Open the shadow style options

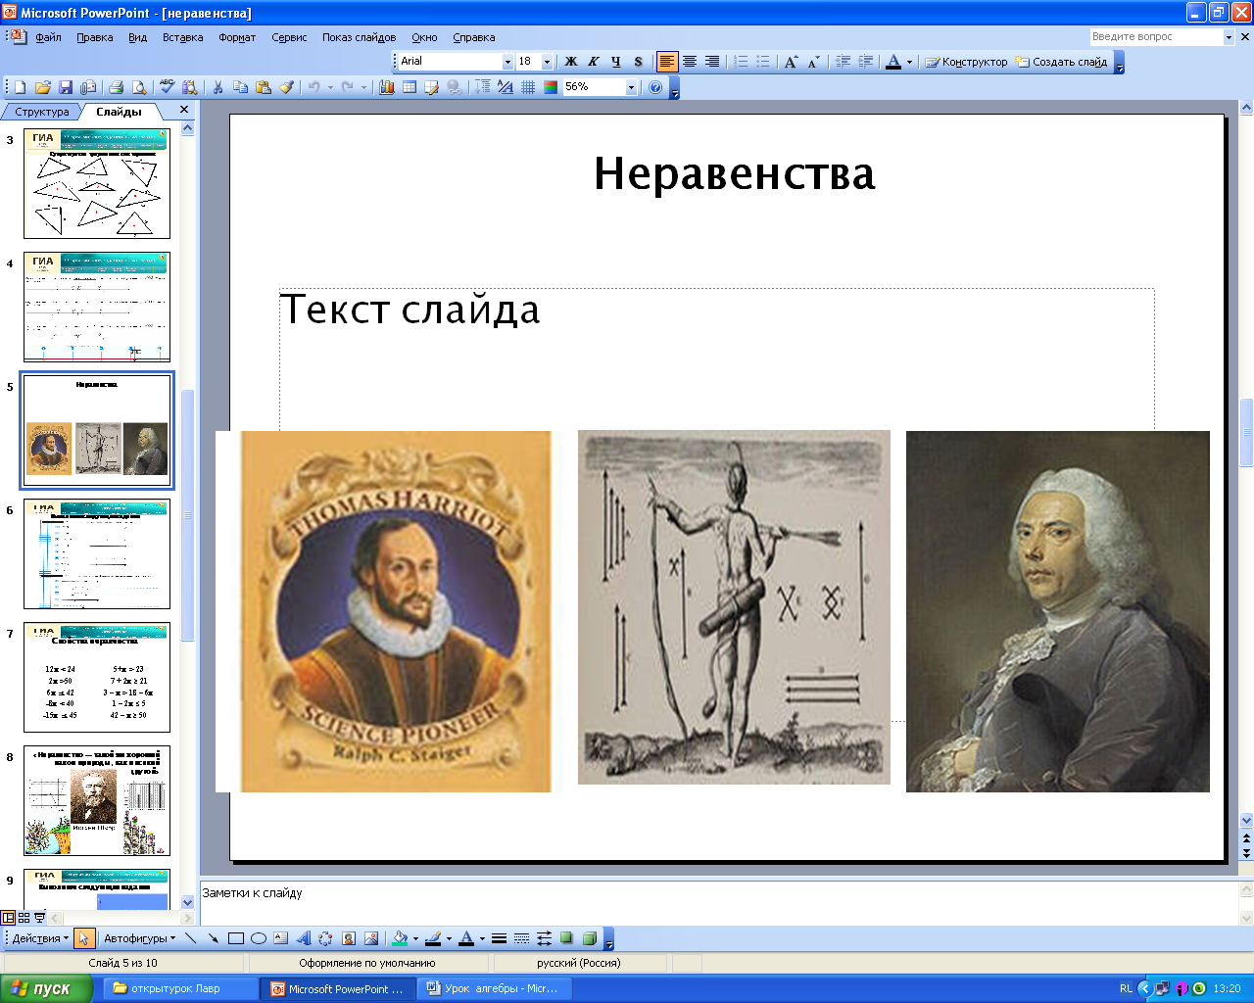566,938
